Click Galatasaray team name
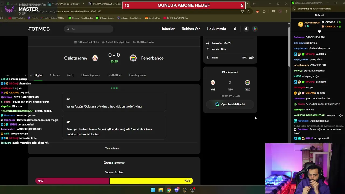Screen dimensions: 345x194 pyautogui.click(x=76, y=58)
